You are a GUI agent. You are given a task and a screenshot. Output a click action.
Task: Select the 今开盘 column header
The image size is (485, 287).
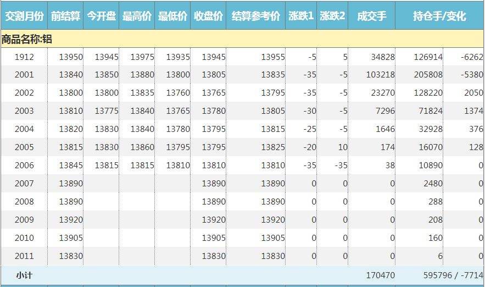point(101,16)
